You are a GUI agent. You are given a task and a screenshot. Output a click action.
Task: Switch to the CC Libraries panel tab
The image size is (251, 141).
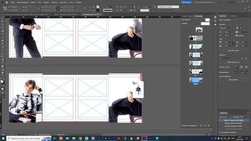[x=233, y=16]
